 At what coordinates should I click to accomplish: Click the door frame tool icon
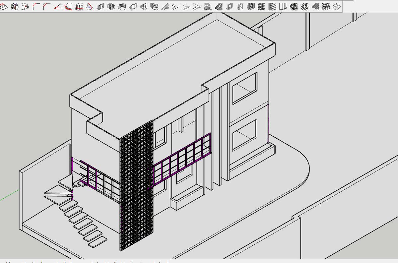click(240, 6)
